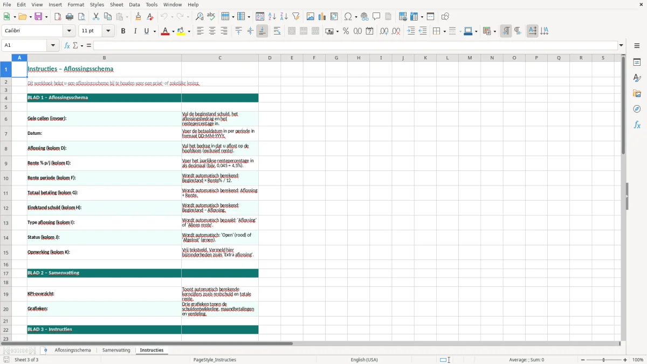Viewport: 647px width, 364px height.
Task: Copy selection using toolbar icon
Action: tap(108, 17)
